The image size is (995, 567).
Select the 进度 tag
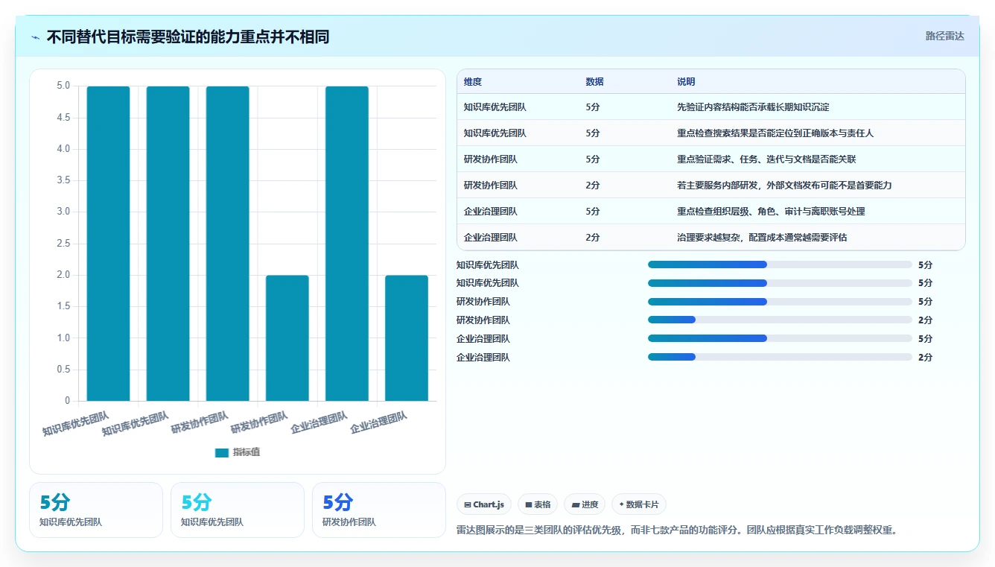click(x=585, y=504)
